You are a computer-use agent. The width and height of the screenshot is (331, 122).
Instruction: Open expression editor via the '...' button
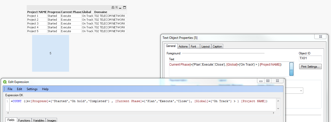[x=291, y=69]
